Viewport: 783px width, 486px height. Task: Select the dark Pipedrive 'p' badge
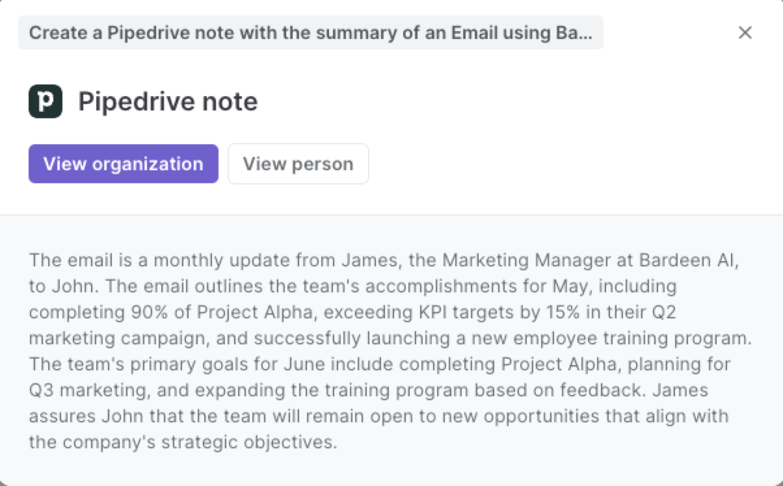[45, 101]
